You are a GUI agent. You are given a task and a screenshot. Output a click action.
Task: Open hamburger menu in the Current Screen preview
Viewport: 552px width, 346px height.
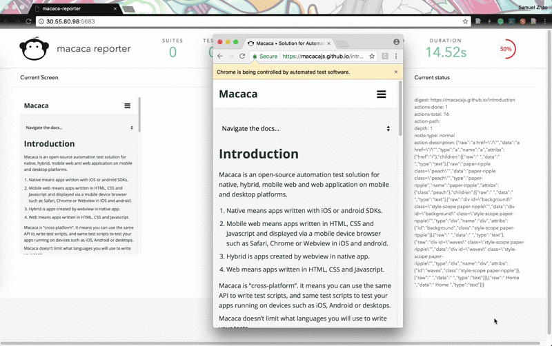coord(127,106)
